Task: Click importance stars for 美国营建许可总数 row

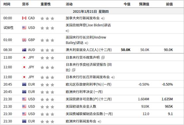Action: pyautogui.click(x=47, y=100)
